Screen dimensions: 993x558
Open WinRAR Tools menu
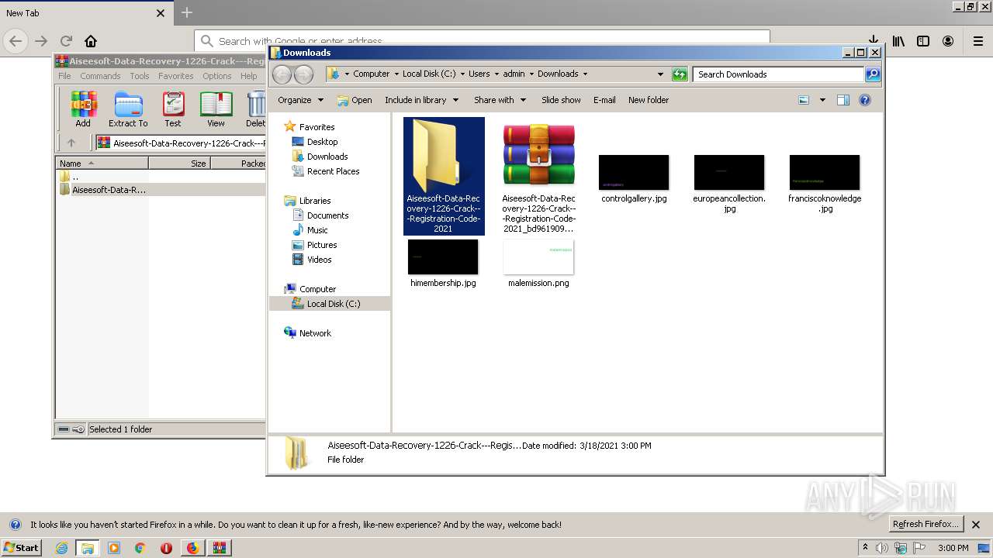coord(140,76)
